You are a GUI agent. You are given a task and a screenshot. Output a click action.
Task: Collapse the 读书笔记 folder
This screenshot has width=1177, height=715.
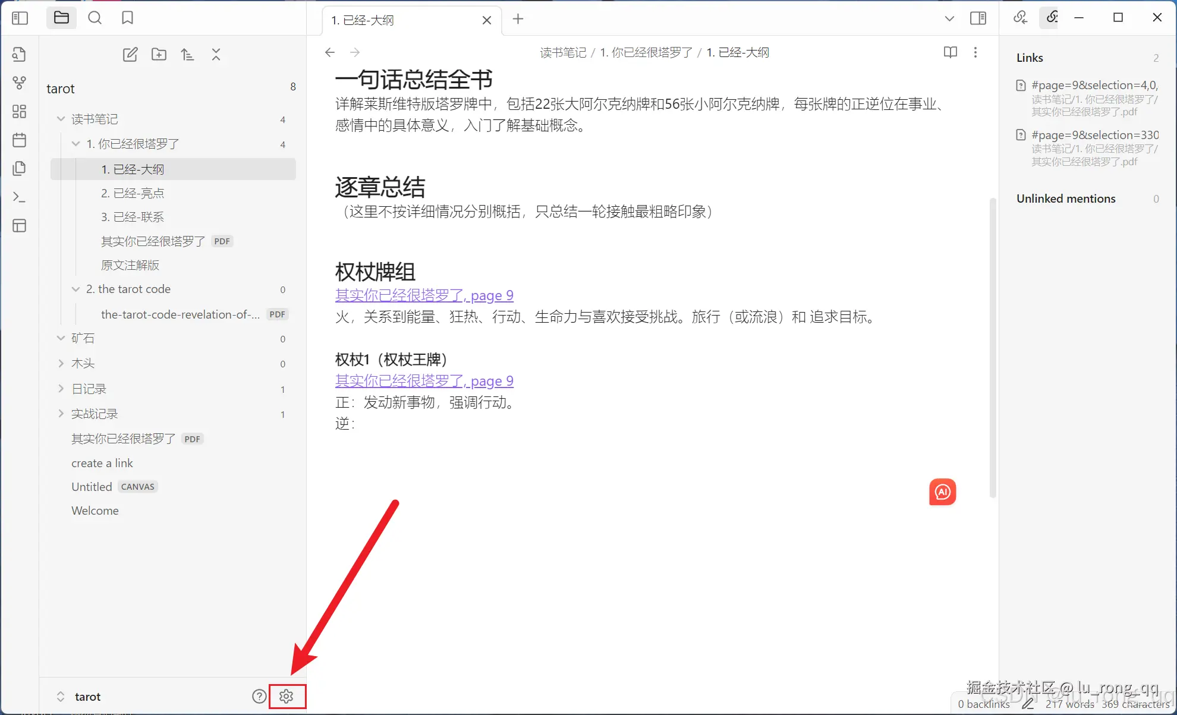[61, 118]
